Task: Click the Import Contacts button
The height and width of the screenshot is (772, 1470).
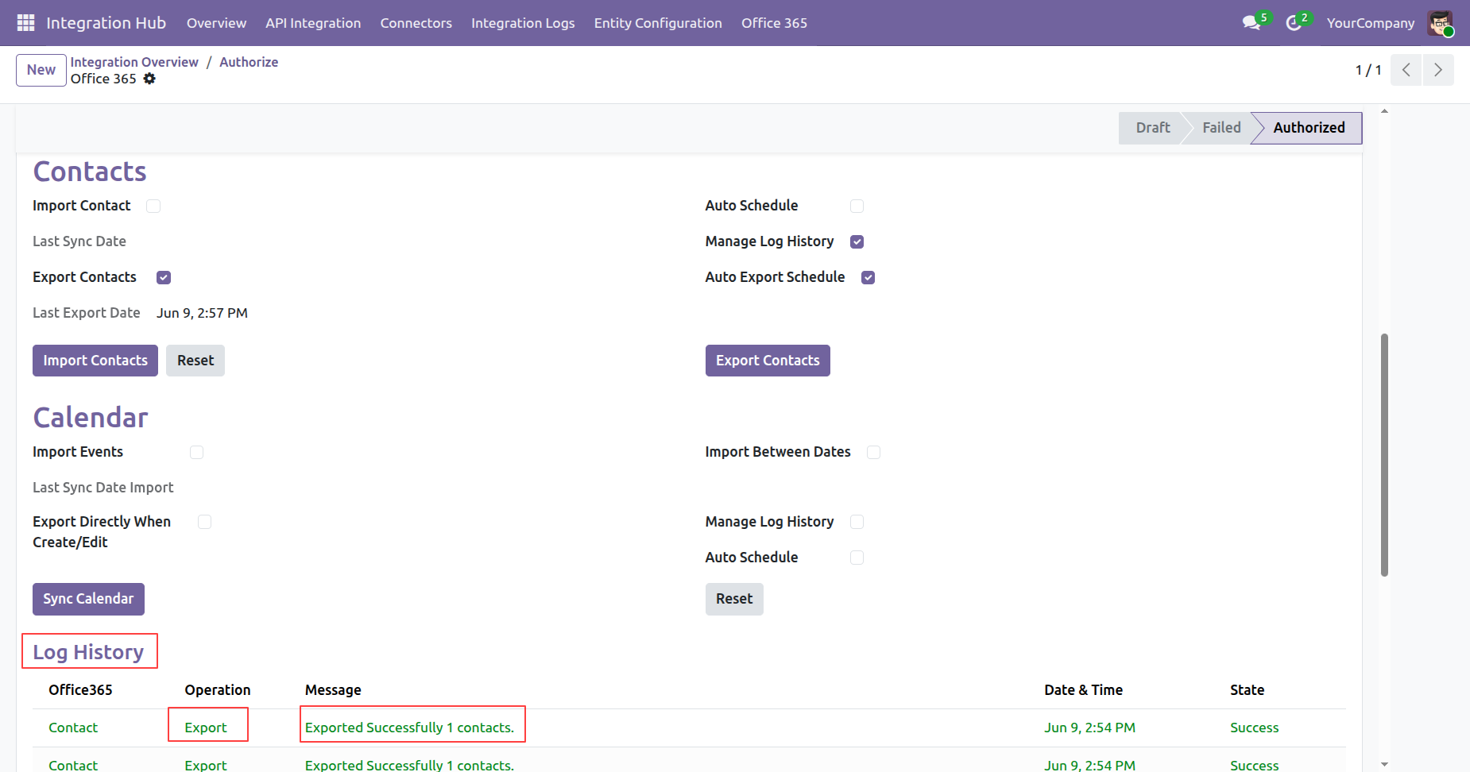Action: tap(95, 361)
